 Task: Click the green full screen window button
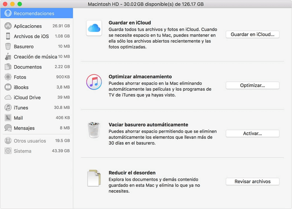[20, 4]
